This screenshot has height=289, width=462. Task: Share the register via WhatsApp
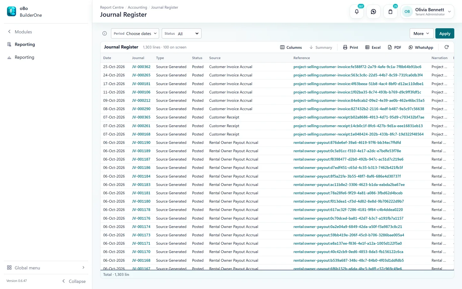pos(421,47)
